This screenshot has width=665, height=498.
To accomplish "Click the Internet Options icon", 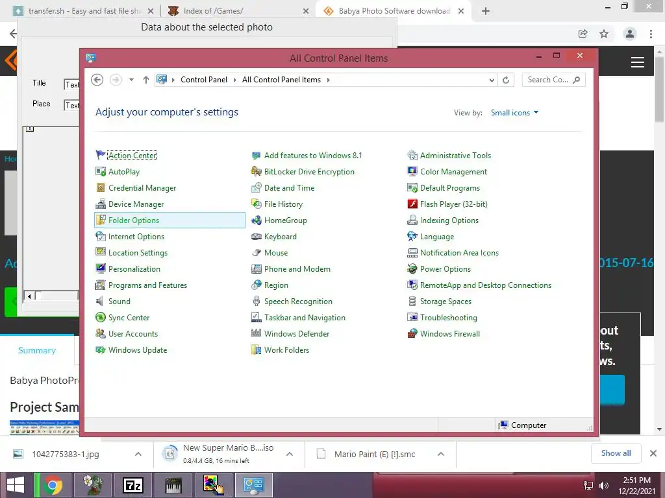I will (x=101, y=236).
